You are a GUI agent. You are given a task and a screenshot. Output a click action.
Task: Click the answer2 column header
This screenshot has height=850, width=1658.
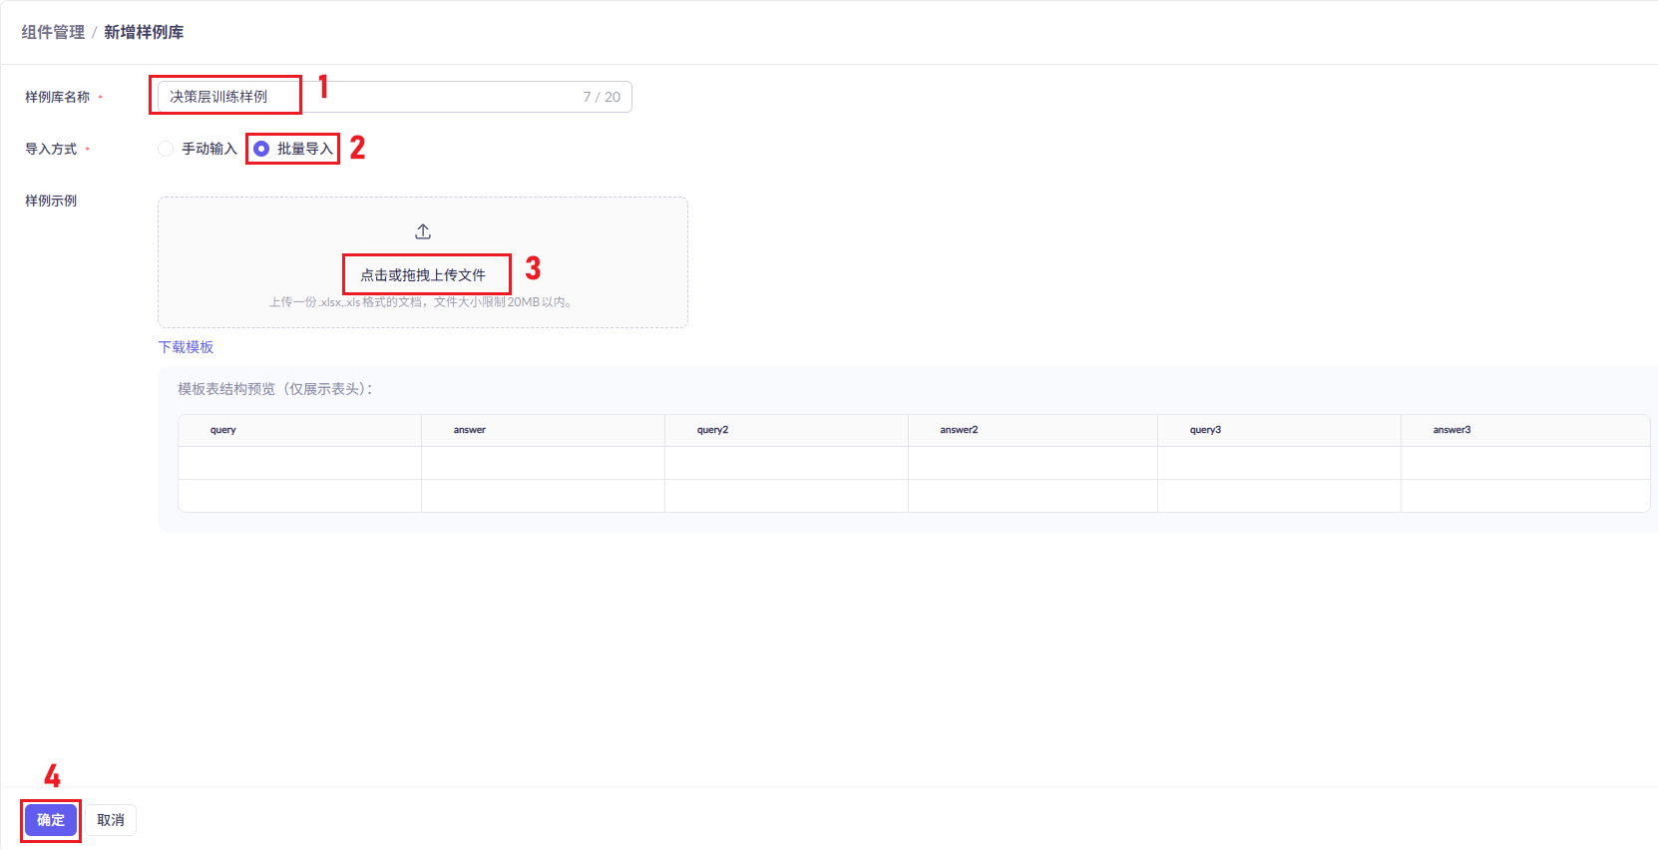pos(959,430)
